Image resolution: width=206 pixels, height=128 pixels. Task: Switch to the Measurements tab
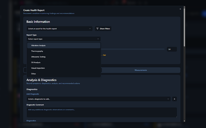pyautogui.click(x=141, y=70)
